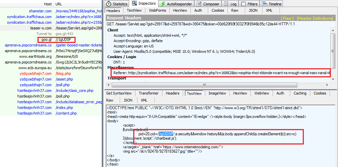Select the request TextView inspector tab

[x=134, y=10]
